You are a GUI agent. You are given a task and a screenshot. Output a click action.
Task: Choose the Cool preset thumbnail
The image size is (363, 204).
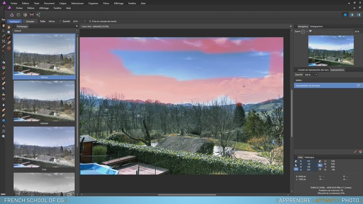click(44, 147)
